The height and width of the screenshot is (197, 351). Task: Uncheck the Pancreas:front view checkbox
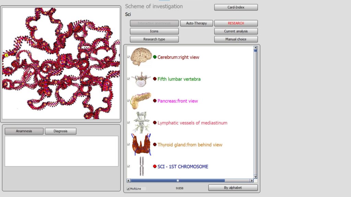129,101
